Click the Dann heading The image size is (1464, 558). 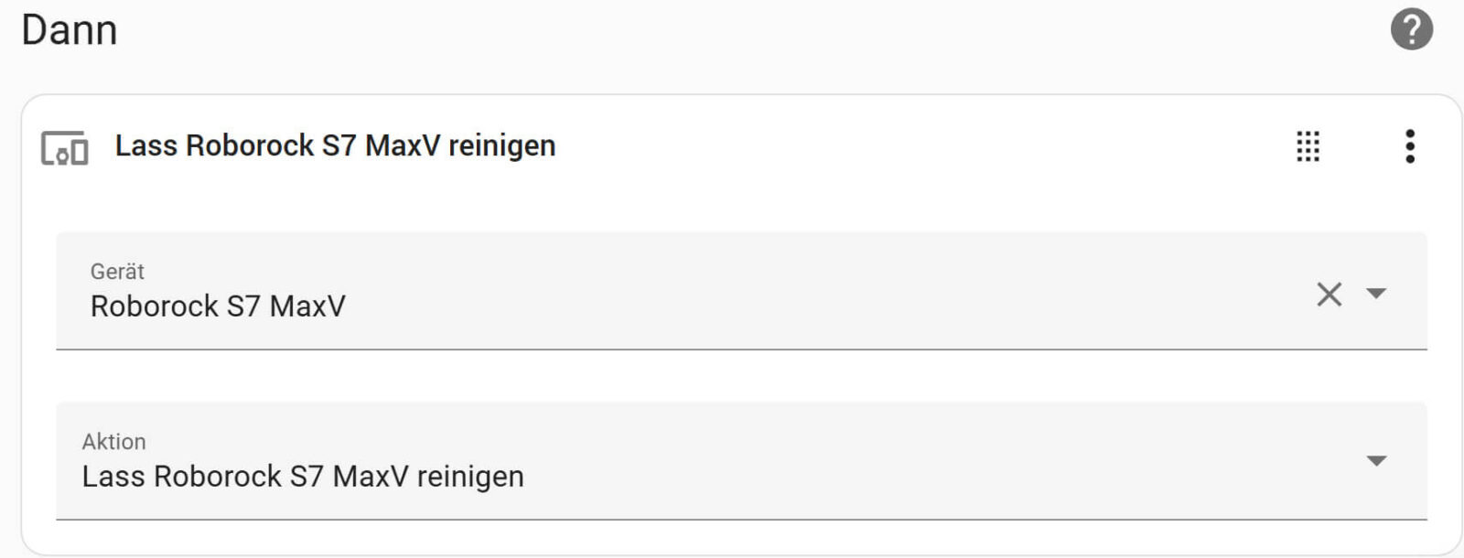[x=70, y=28]
